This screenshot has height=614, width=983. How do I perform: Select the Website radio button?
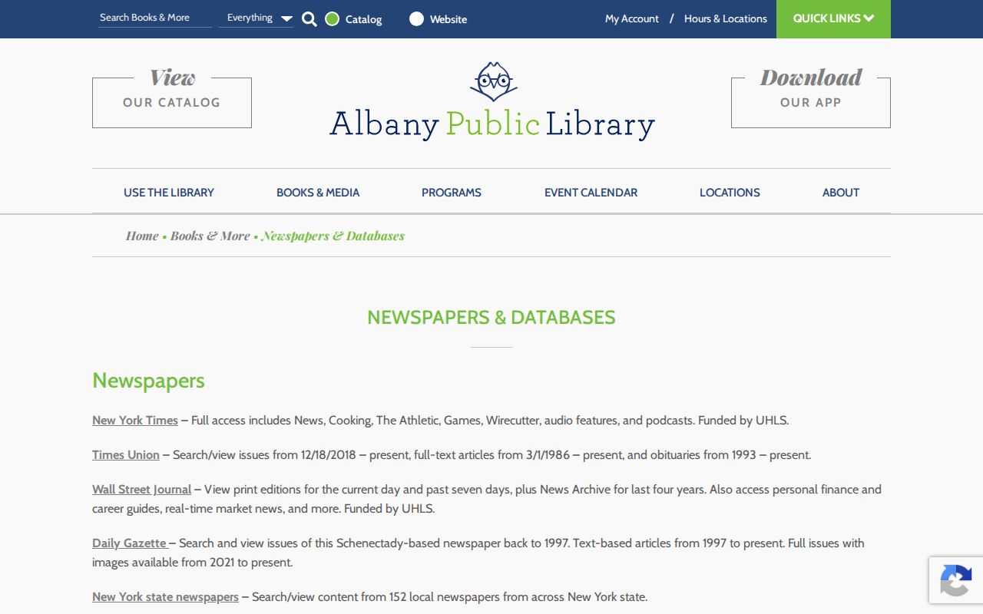(x=416, y=19)
